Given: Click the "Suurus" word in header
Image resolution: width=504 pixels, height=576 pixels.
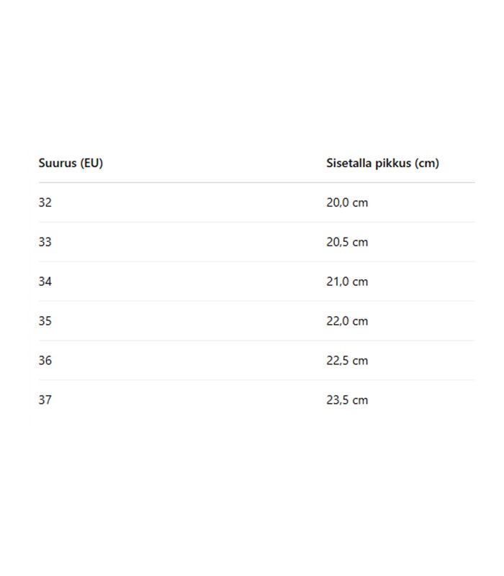Looking at the screenshot, I should pos(58,163).
